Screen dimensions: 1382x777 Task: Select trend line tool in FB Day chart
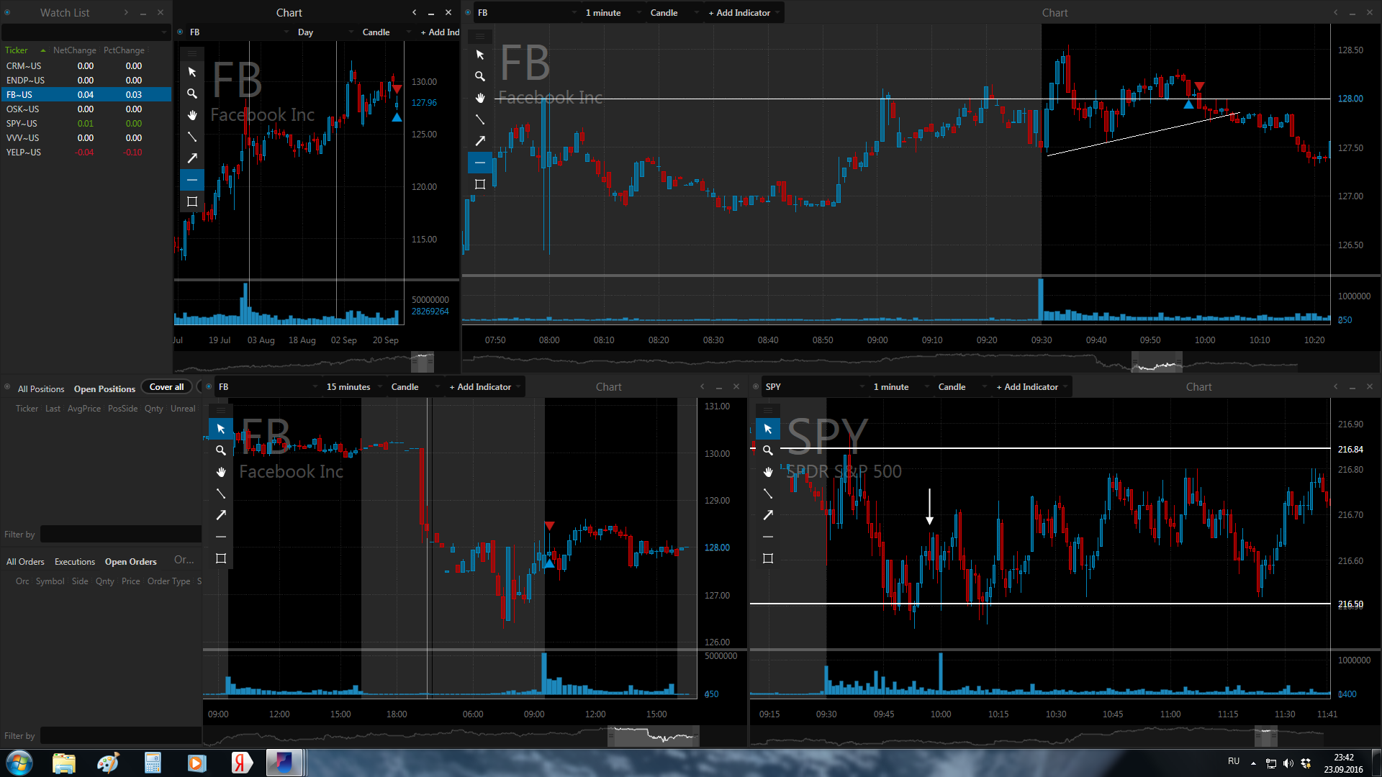[192, 137]
